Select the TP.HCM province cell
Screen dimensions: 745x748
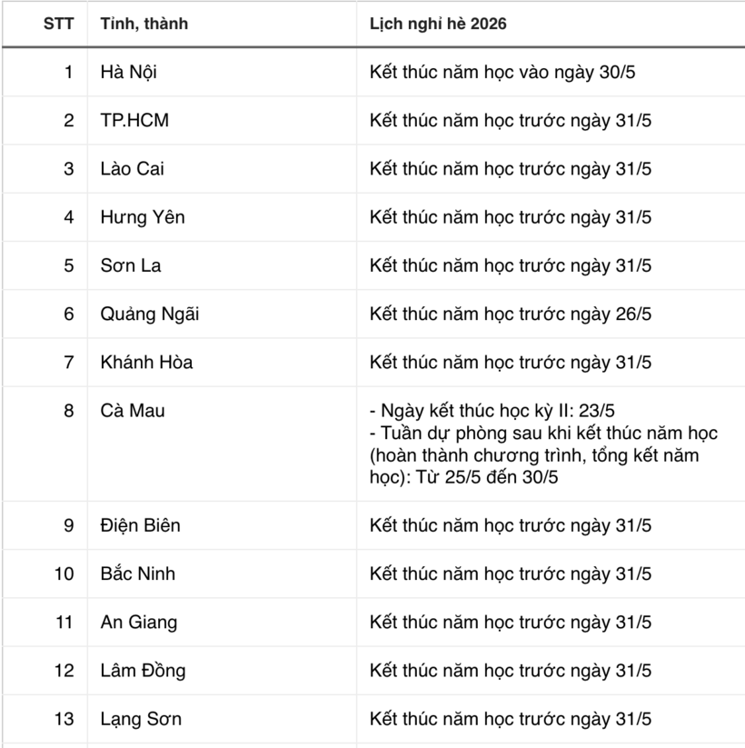point(134,120)
